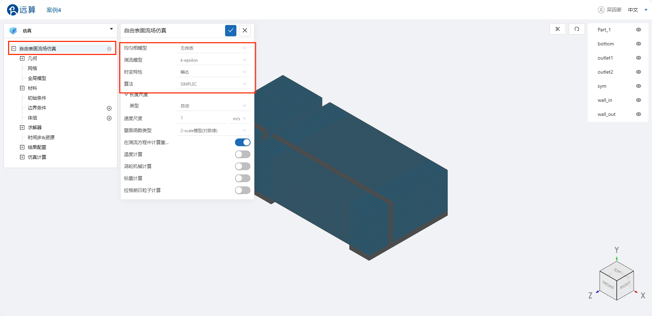Click the 速度尺度 value input field
The height and width of the screenshot is (316, 652).
point(201,118)
